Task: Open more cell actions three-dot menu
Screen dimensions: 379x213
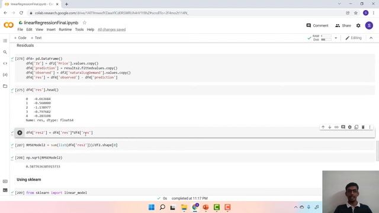Action: 370,127
